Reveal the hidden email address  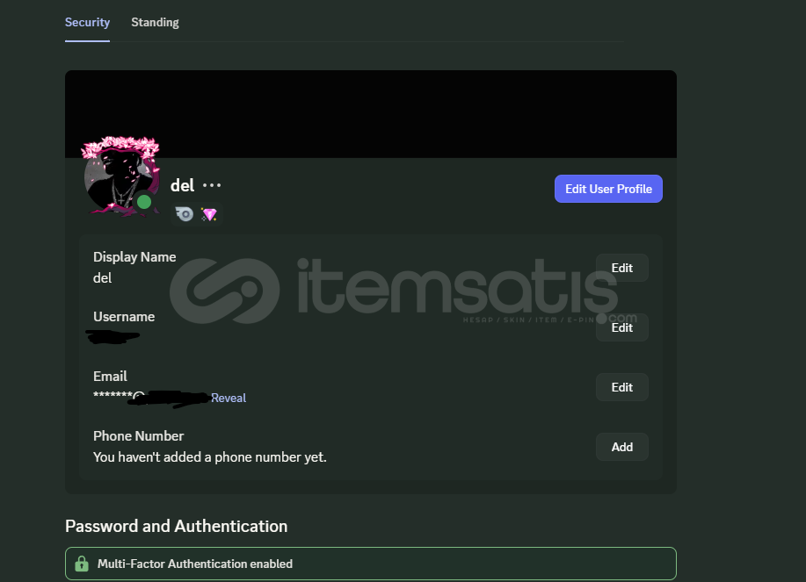click(x=229, y=398)
